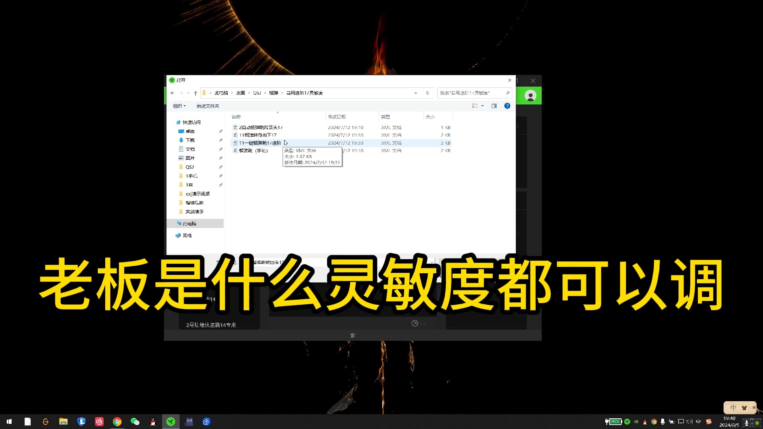
Task: Open 桌面 in the quick access list
Action: 190,131
